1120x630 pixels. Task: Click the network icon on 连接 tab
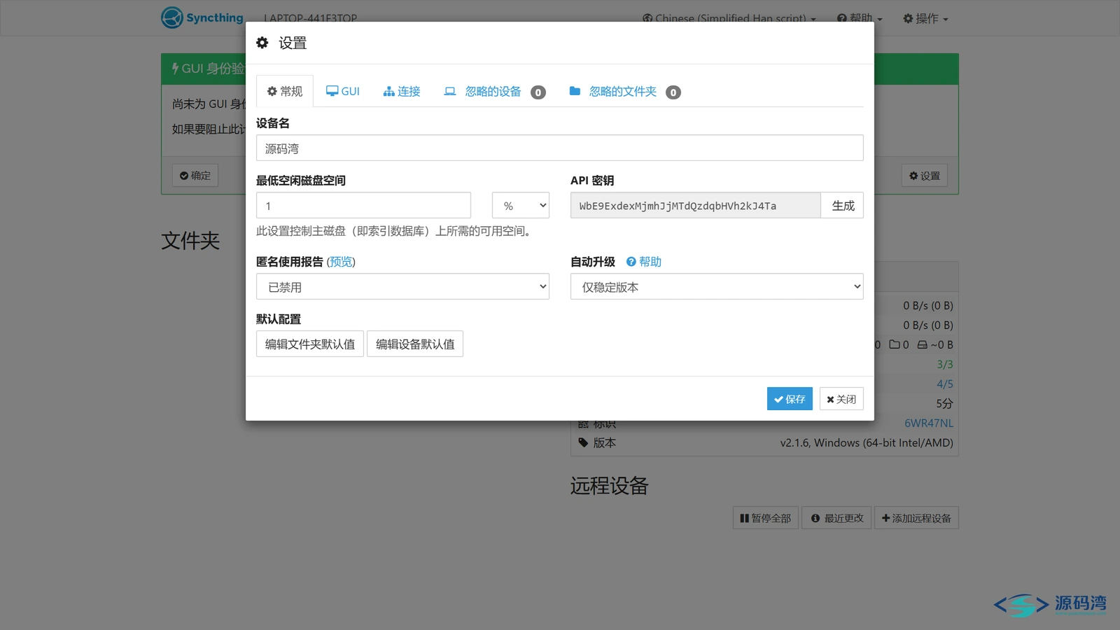[388, 92]
